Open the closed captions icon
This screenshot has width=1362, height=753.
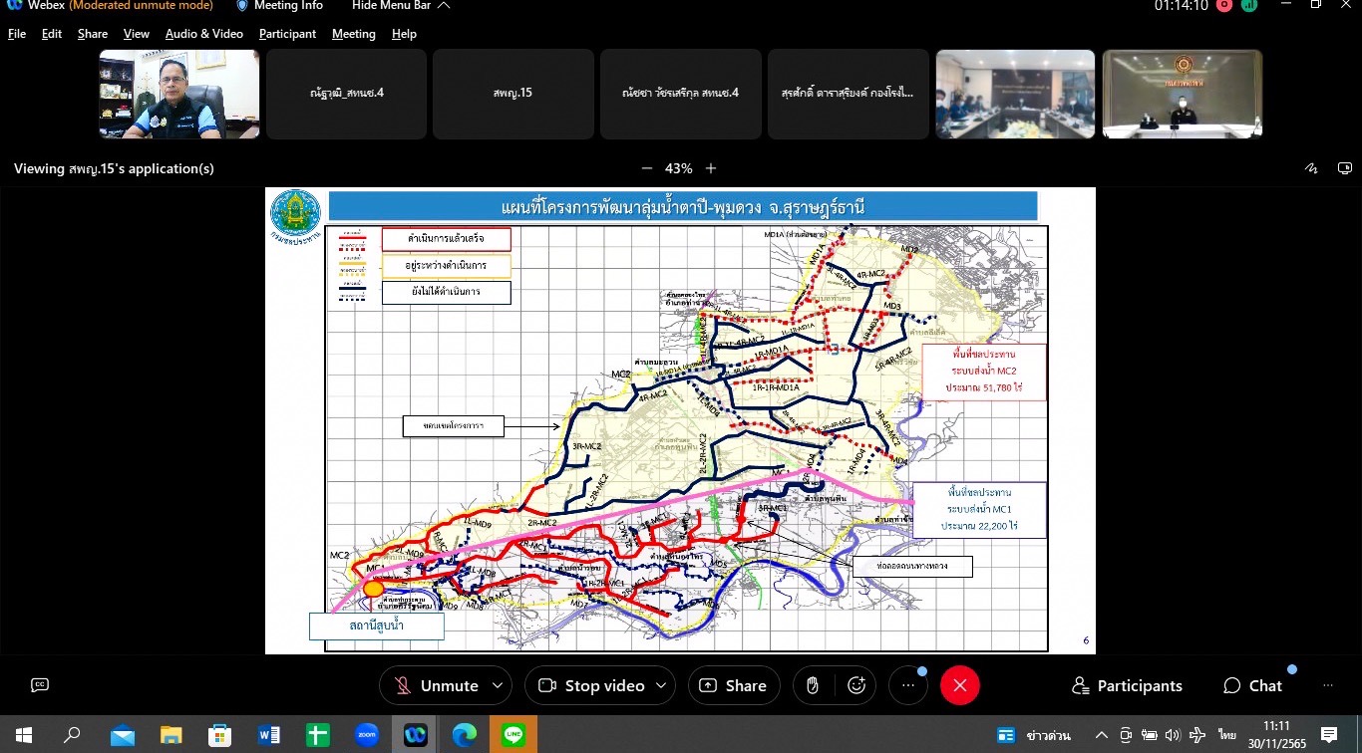[x=40, y=685]
